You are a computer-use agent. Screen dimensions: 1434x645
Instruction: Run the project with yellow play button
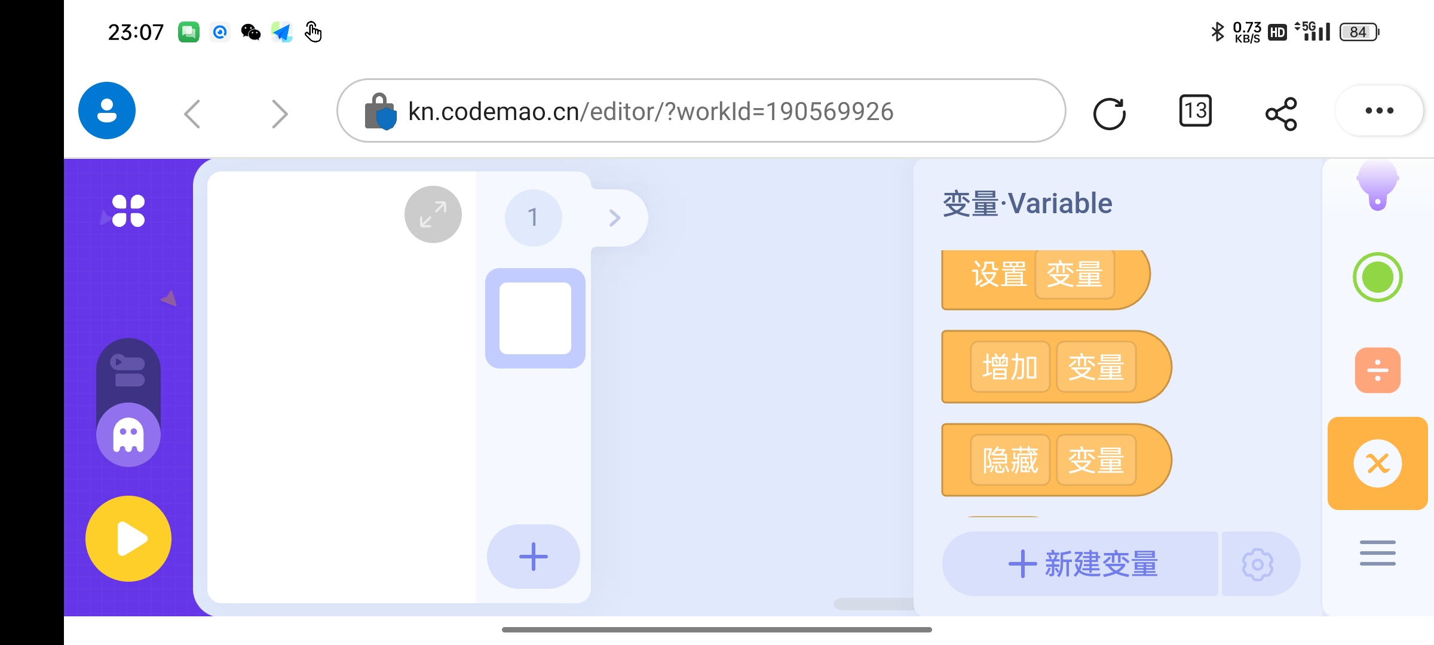click(x=128, y=539)
